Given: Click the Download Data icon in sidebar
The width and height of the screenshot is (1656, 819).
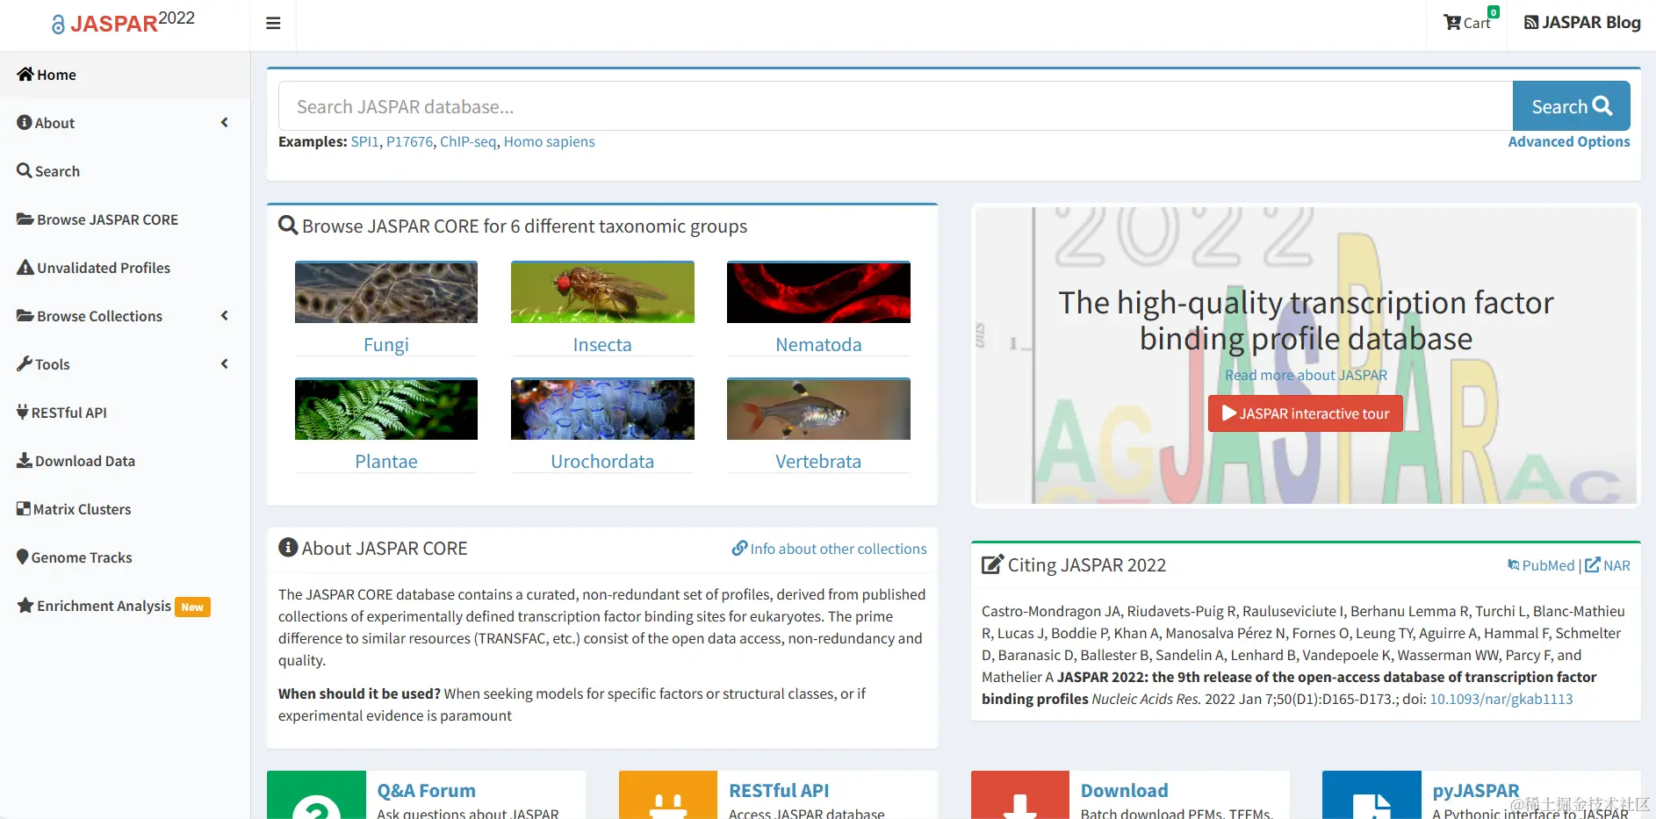Looking at the screenshot, I should tap(25, 460).
